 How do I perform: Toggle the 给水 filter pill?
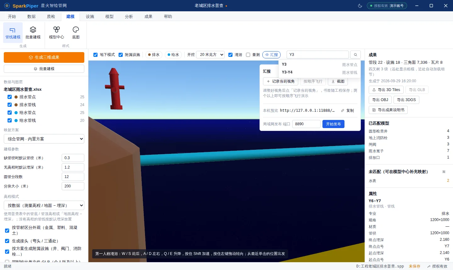173,55
